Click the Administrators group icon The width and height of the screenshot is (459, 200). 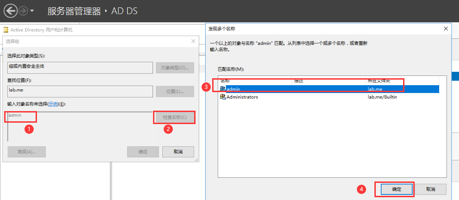coord(223,97)
